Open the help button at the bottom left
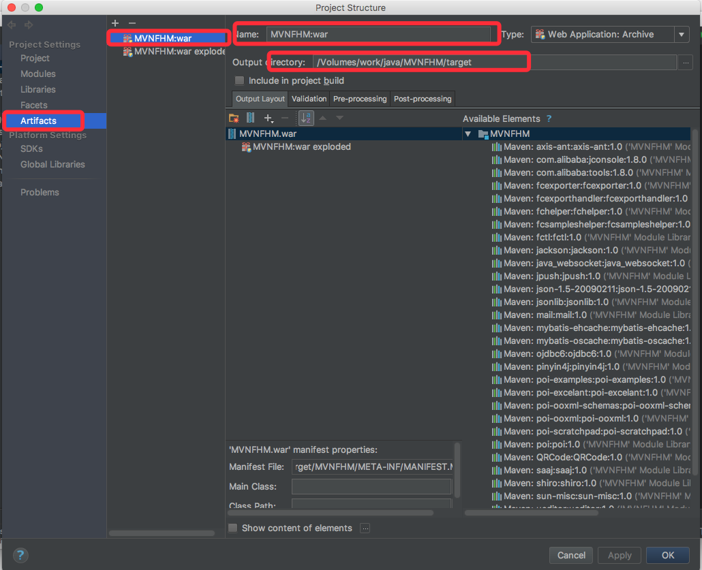The height and width of the screenshot is (570, 702). [20, 555]
